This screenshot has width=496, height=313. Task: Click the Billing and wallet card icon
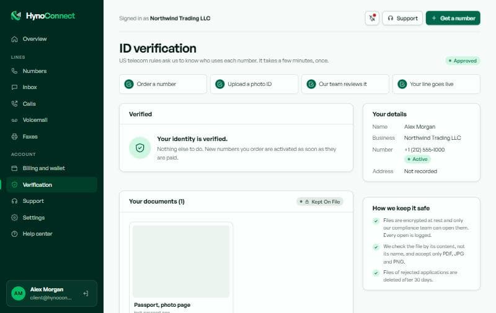point(14,168)
